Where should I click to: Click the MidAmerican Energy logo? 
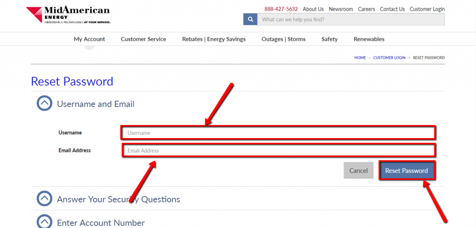tap(68, 15)
